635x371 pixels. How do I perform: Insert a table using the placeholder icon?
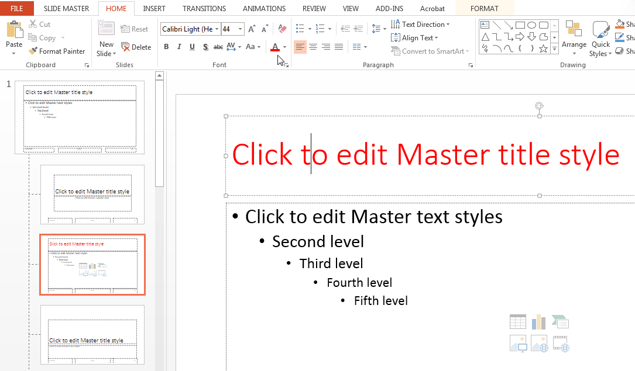517,321
